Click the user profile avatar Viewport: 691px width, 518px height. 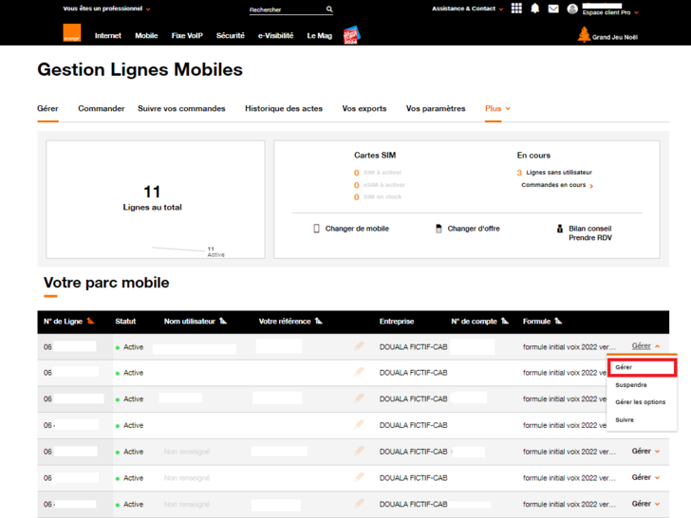(572, 9)
